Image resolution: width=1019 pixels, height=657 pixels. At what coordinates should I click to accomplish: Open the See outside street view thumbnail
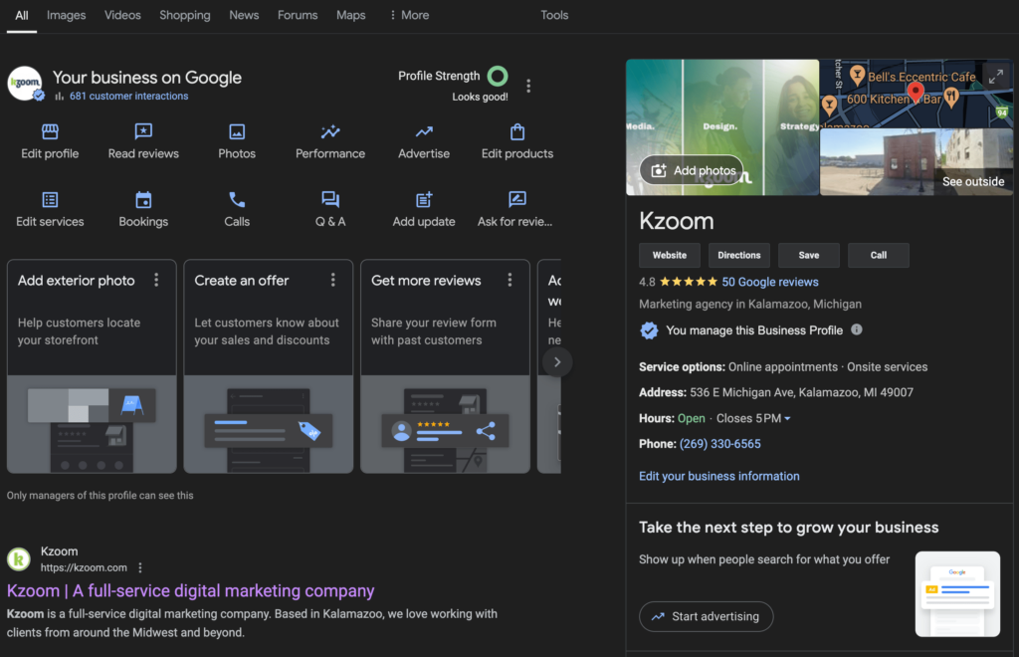pos(917,162)
